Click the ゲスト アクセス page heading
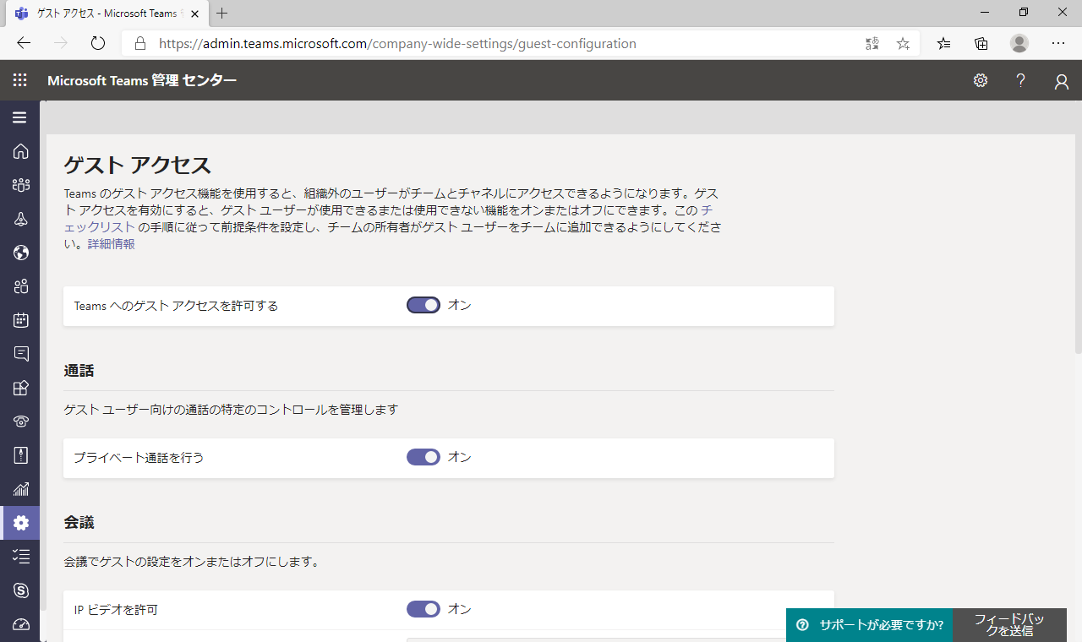 [138, 164]
